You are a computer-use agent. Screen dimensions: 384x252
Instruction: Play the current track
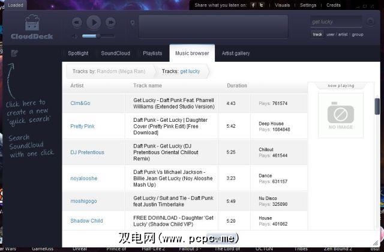(94, 23)
